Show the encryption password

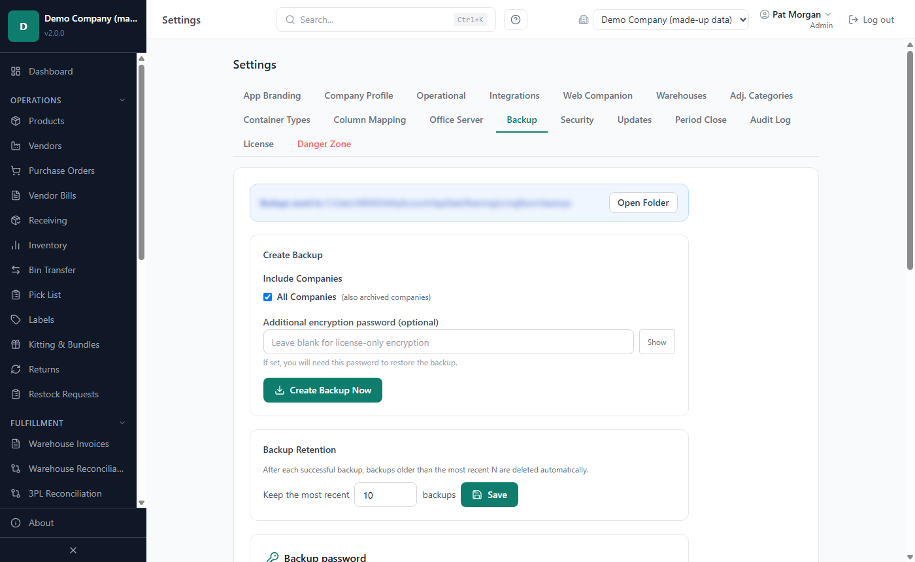657,342
